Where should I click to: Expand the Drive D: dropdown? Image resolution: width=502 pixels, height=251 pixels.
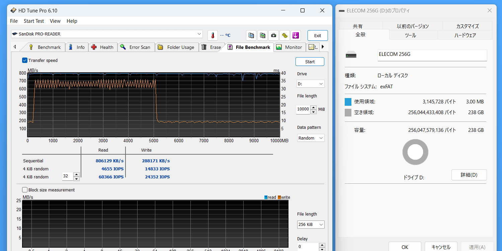(x=311, y=84)
